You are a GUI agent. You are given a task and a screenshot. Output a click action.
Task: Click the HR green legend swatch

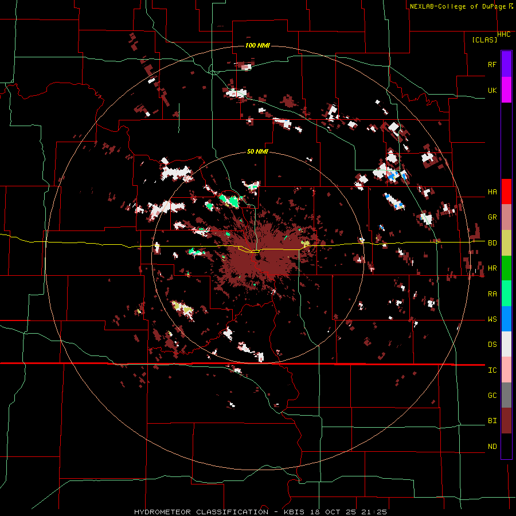506,268
